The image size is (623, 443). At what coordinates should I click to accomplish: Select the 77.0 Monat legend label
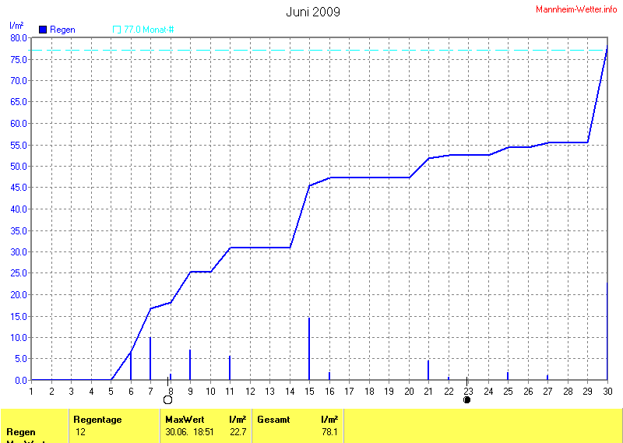coord(149,30)
